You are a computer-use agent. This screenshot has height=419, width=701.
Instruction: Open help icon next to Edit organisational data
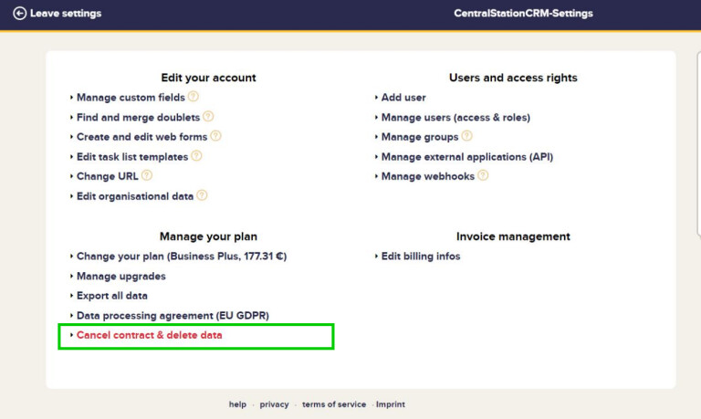coord(202,195)
